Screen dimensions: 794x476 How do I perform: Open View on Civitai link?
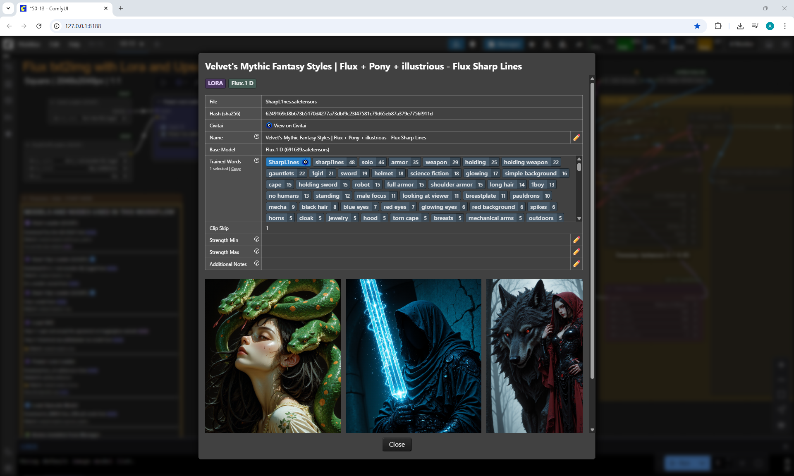289,126
